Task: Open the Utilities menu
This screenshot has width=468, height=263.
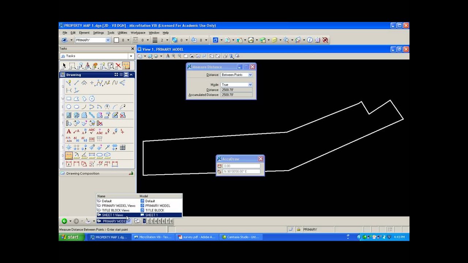Action: click(122, 33)
